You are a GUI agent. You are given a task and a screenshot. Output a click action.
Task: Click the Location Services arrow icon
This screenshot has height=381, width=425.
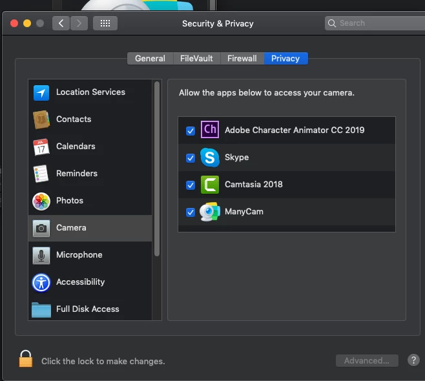click(41, 93)
